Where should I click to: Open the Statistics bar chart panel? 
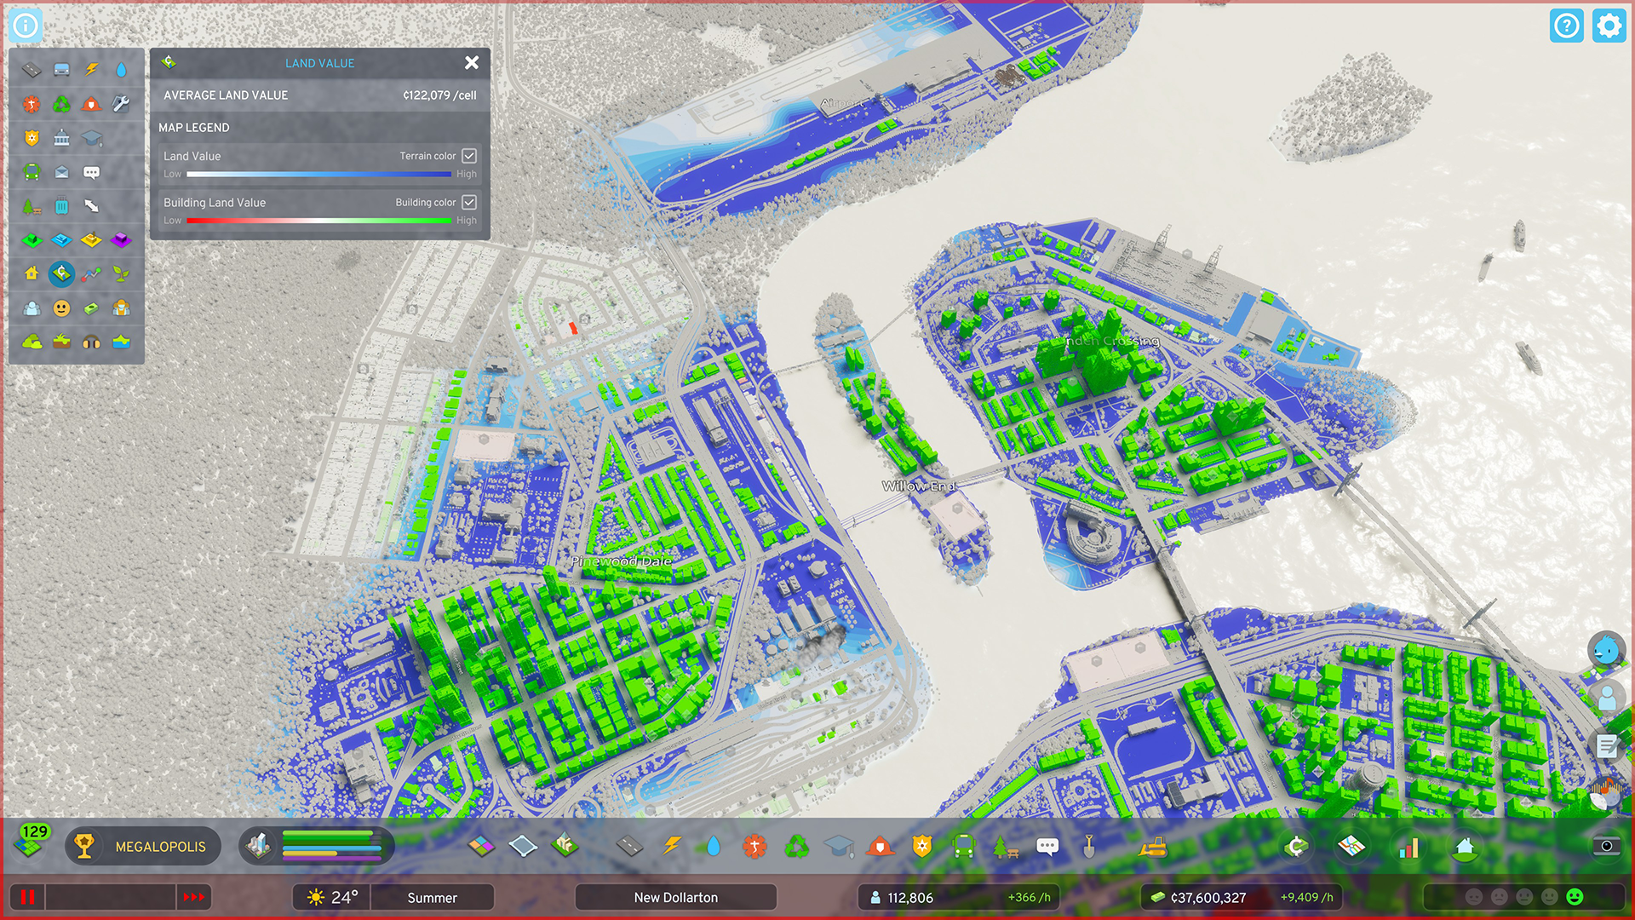coord(1408,848)
